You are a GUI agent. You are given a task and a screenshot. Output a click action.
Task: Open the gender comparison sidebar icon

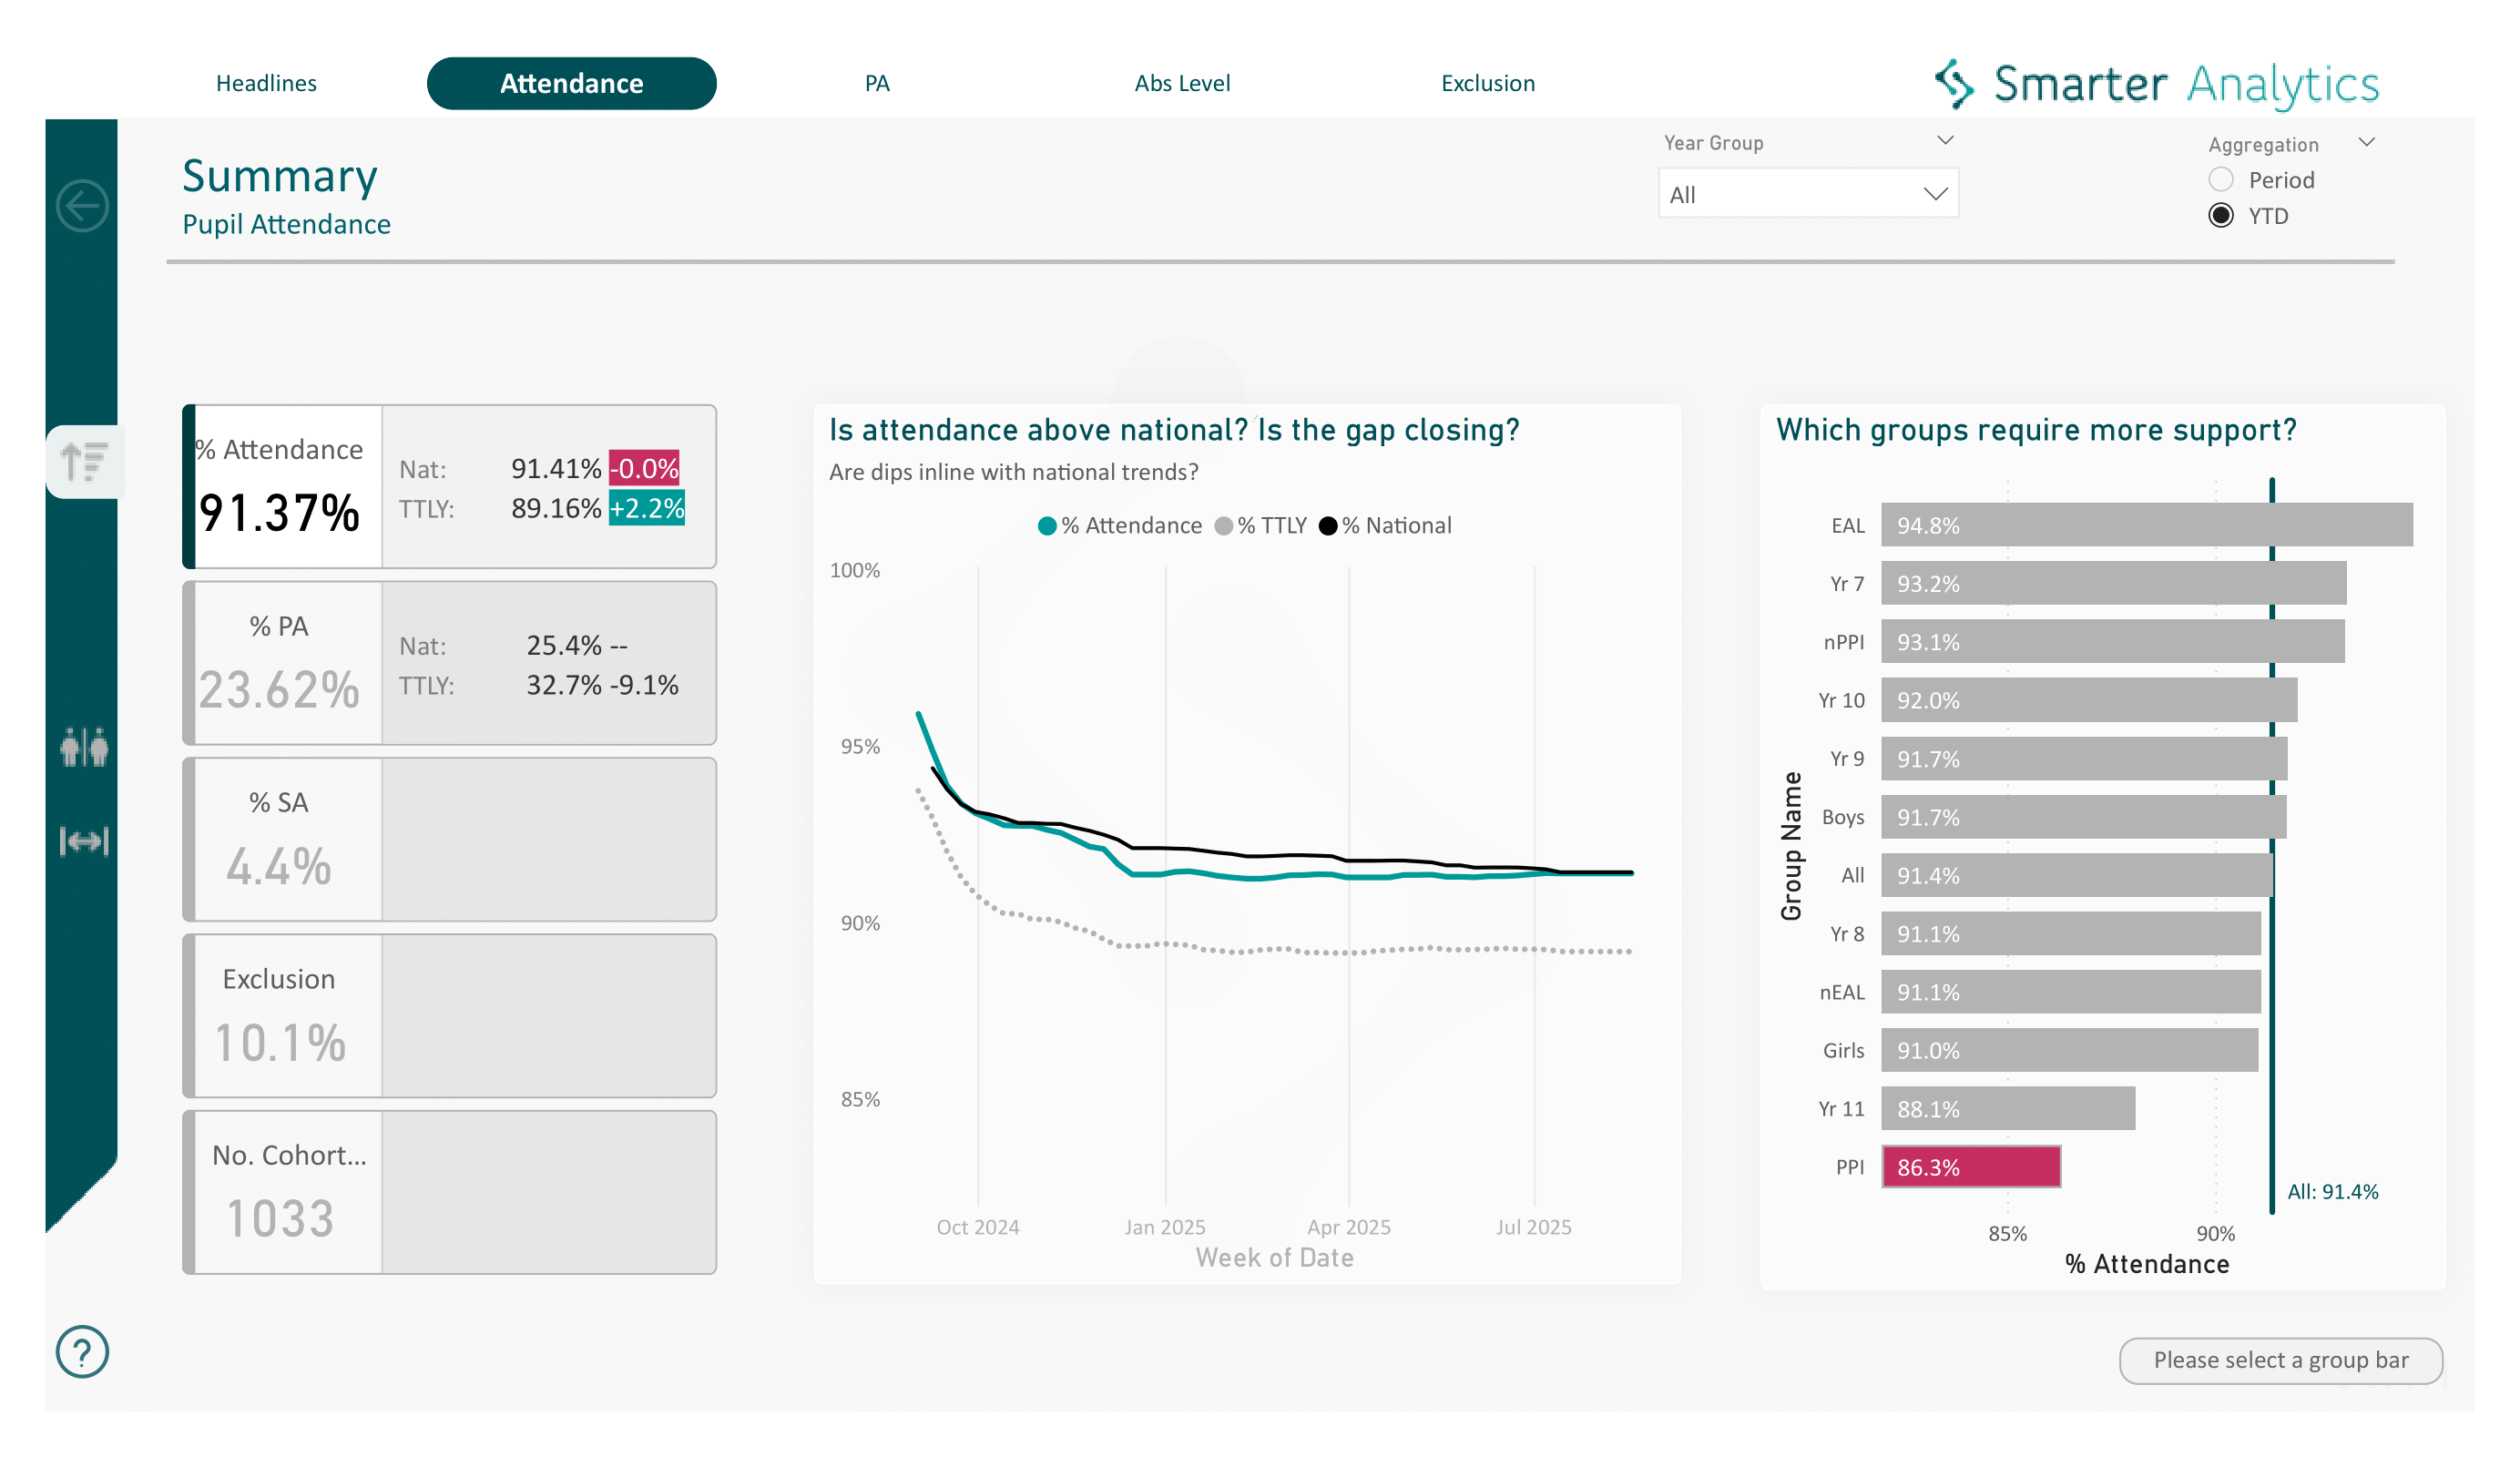85,748
